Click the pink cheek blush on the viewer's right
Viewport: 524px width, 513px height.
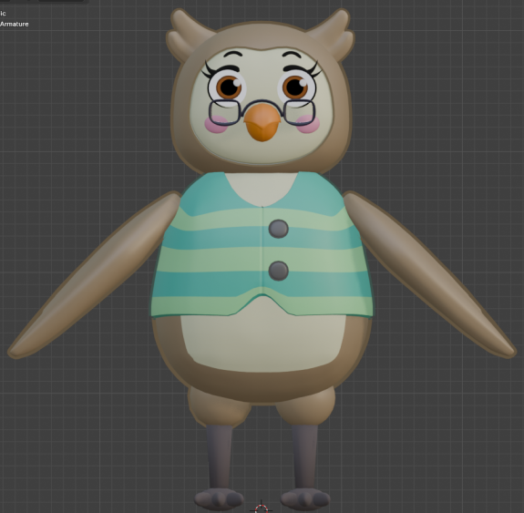click(308, 124)
